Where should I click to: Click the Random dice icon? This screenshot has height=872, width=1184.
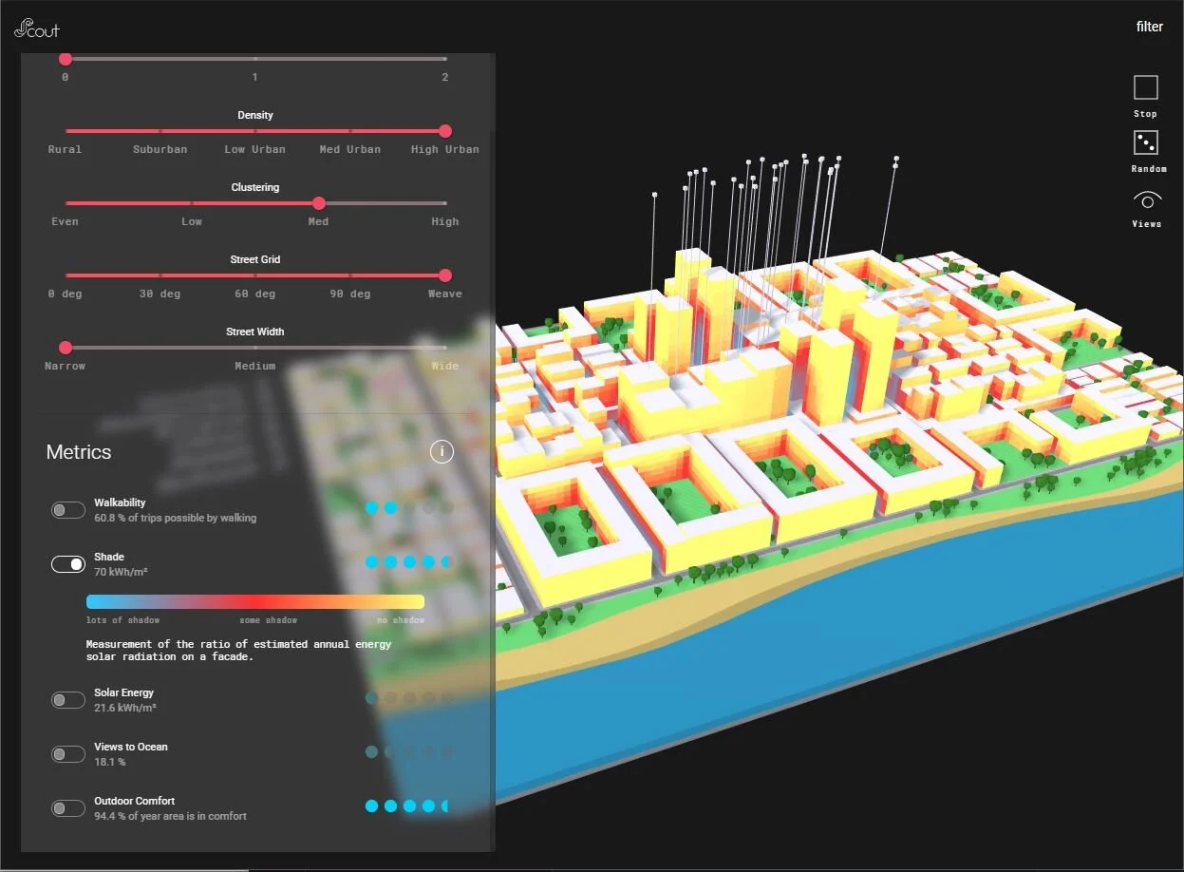click(1146, 143)
